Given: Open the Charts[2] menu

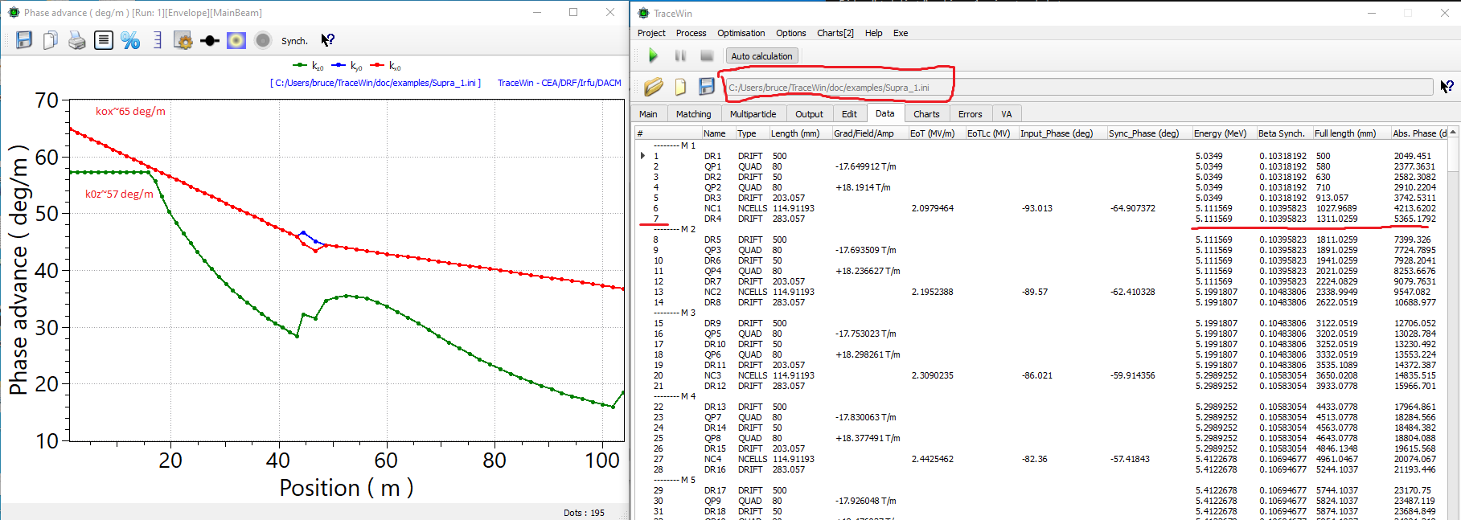Looking at the screenshot, I should tap(835, 33).
